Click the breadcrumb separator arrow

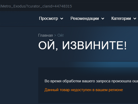click(55, 35)
